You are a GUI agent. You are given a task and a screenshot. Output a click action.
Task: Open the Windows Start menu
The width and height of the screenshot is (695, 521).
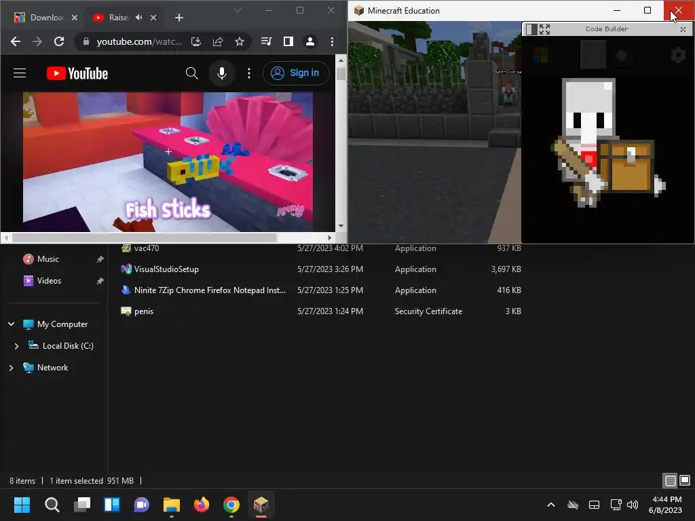click(x=22, y=505)
